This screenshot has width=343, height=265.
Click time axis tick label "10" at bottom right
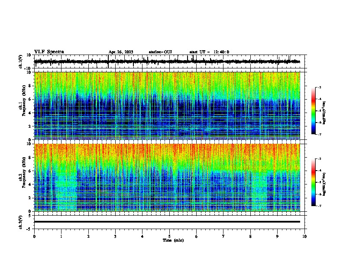tap(304, 236)
